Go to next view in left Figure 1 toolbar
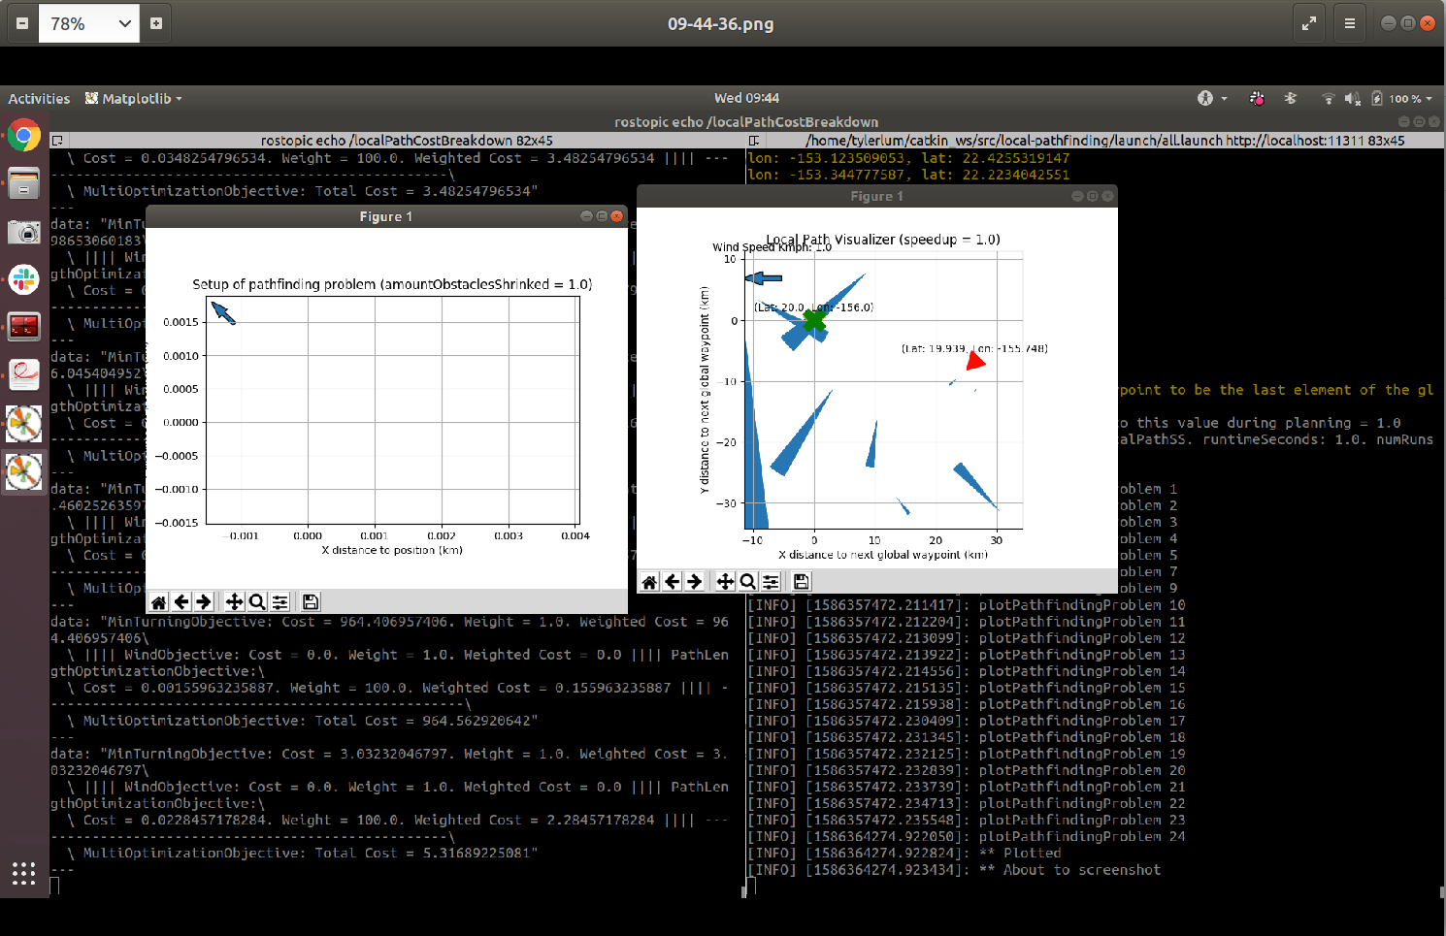Viewport: 1446px width, 936px height. pyautogui.click(x=205, y=601)
